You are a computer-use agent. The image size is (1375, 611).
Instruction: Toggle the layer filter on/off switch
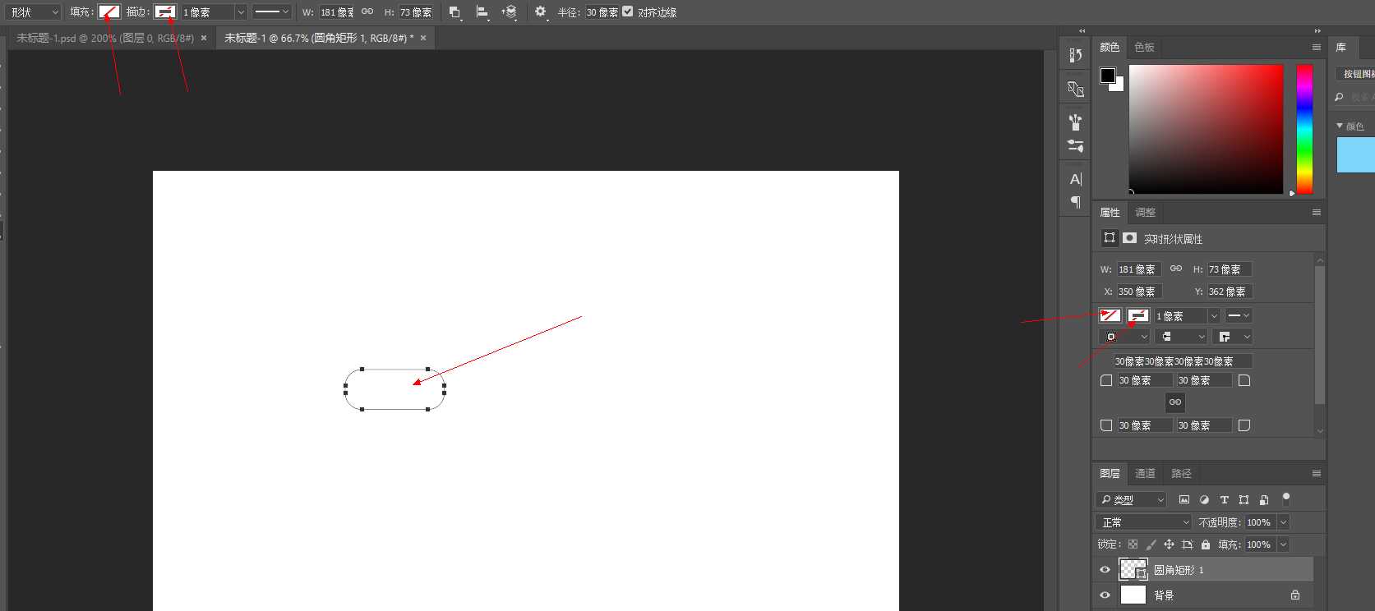click(1286, 498)
